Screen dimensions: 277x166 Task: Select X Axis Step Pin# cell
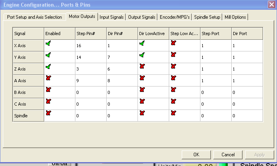coord(91,46)
